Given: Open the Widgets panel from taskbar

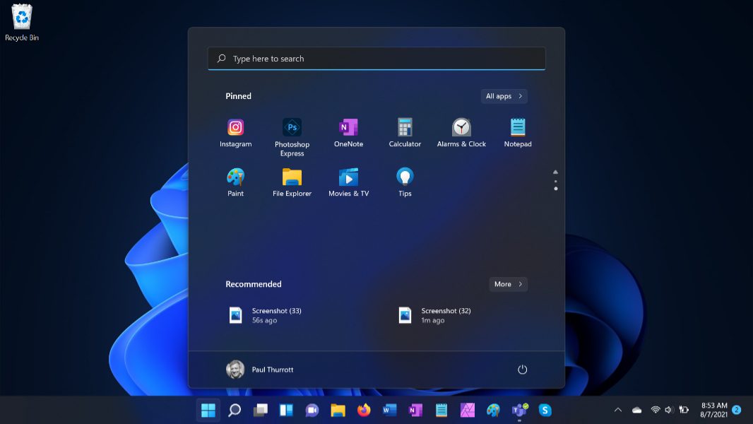Looking at the screenshot, I should (x=286, y=410).
